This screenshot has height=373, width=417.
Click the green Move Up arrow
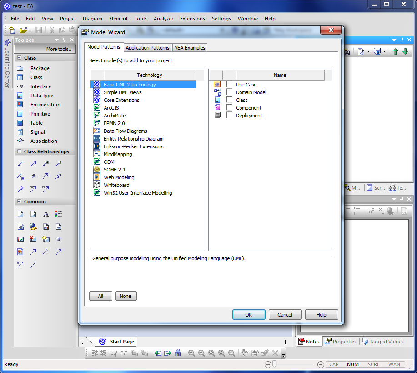(x=396, y=51)
